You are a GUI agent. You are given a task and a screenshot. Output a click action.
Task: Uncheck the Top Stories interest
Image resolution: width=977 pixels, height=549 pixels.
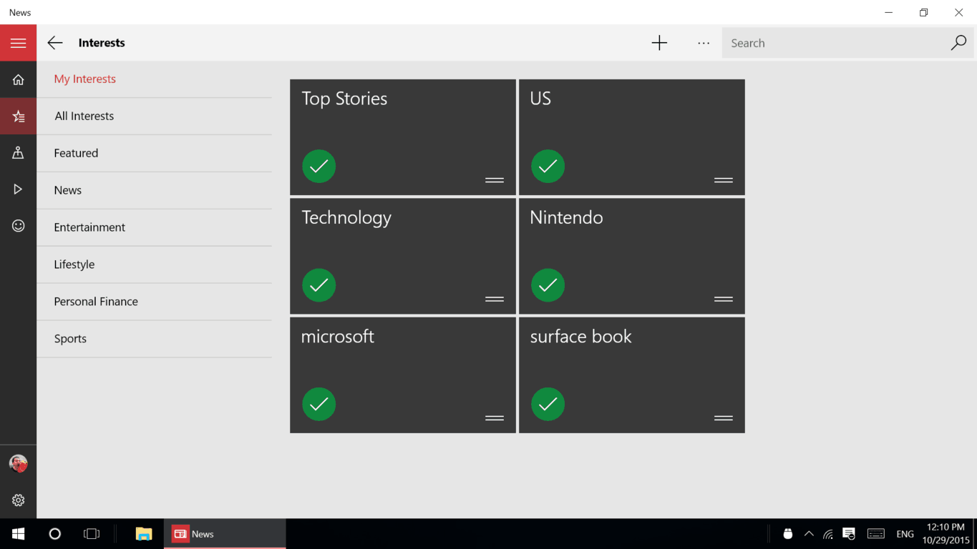pos(319,167)
